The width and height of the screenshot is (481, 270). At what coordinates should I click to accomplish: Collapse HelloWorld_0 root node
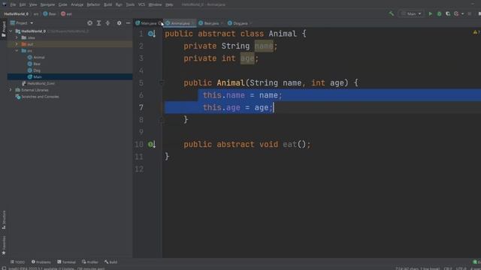coord(11,31)
